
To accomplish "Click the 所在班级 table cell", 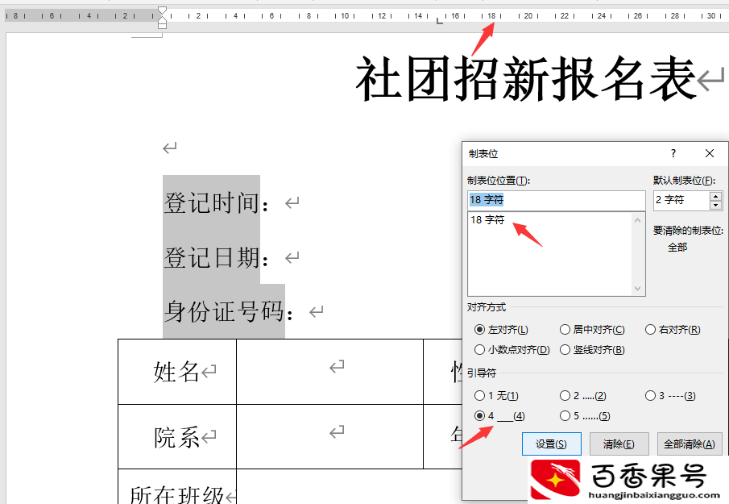I will tap(177, 487).
